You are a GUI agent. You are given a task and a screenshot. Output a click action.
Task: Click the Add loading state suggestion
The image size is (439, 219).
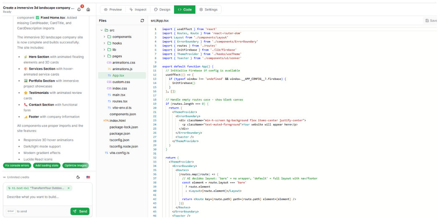point(46,166)
